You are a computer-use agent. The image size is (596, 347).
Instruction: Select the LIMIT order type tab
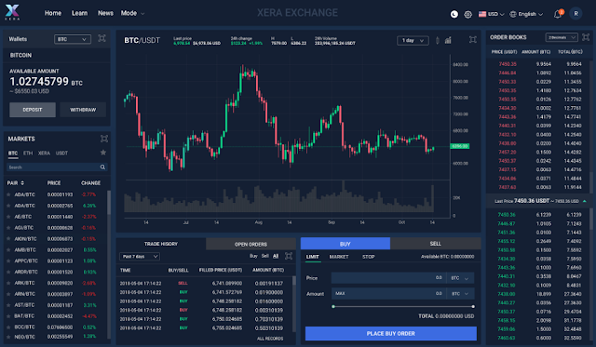(x=313, y=257)
